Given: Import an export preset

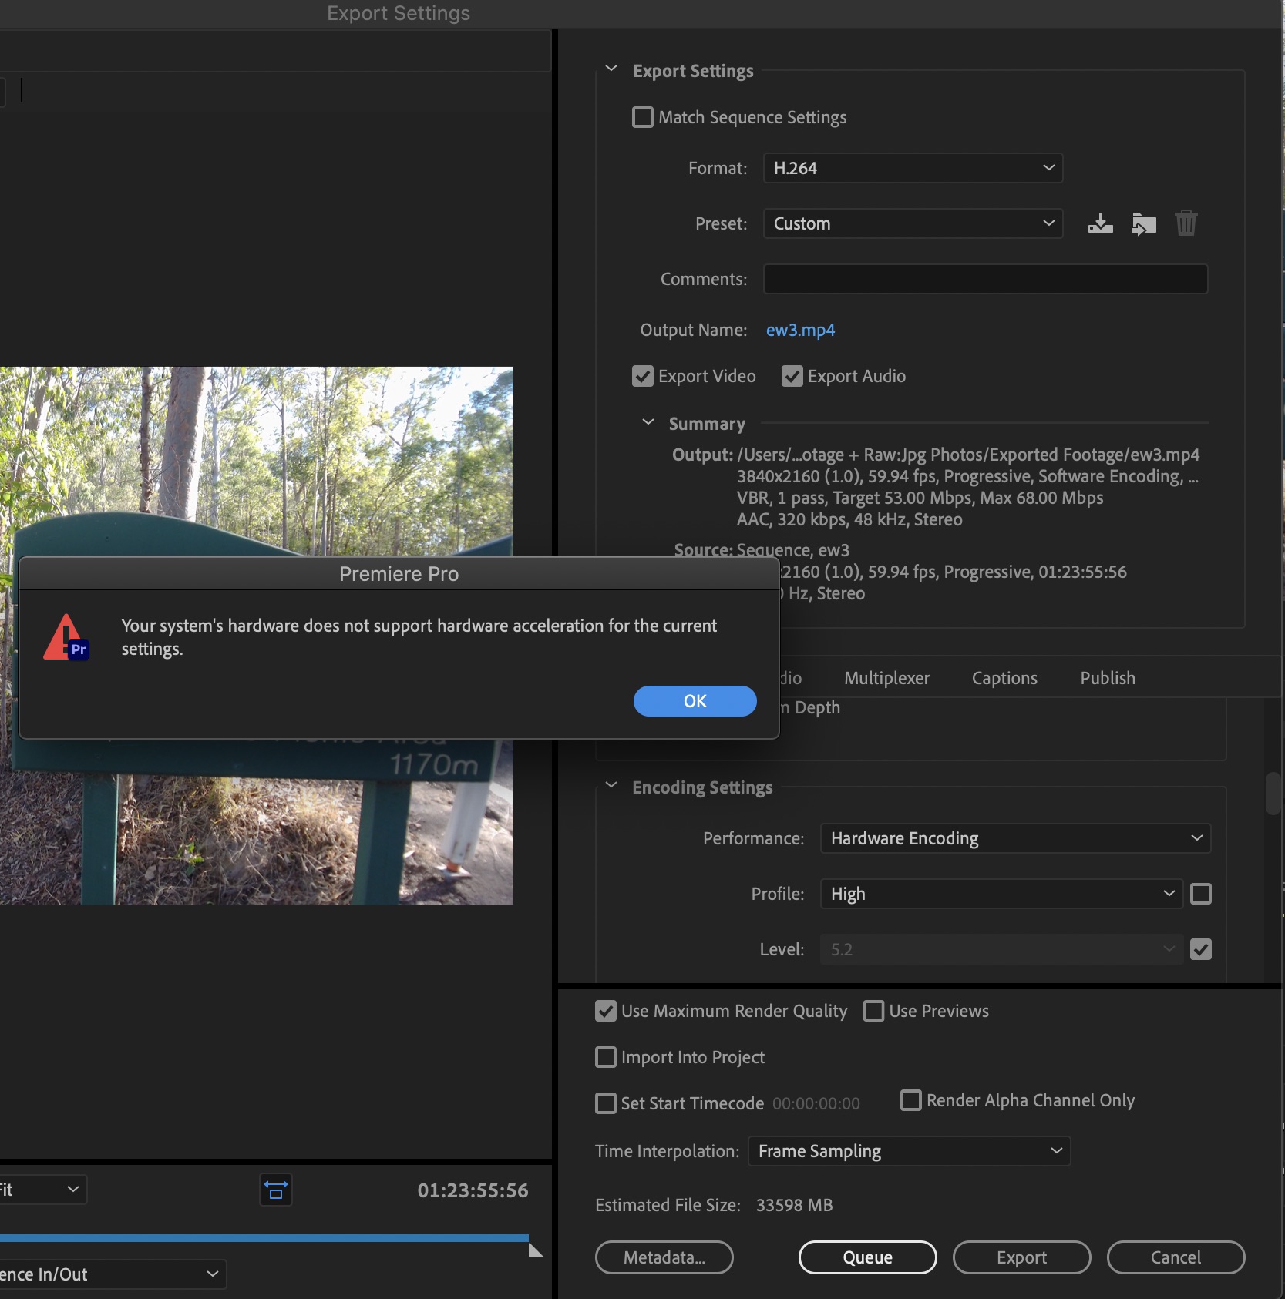Looking at the screenshot, I should tap(1143, 223).
